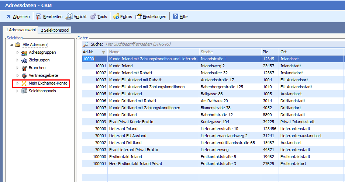Open the Hilfe question mark icon
Image resolution: width=345 pixels, height=182 pixels.
click(x=175, y=17)
